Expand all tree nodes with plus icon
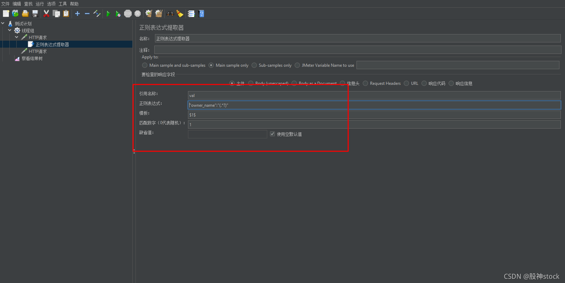This screenshot has width=565, height=283. [x=77, y=14]
